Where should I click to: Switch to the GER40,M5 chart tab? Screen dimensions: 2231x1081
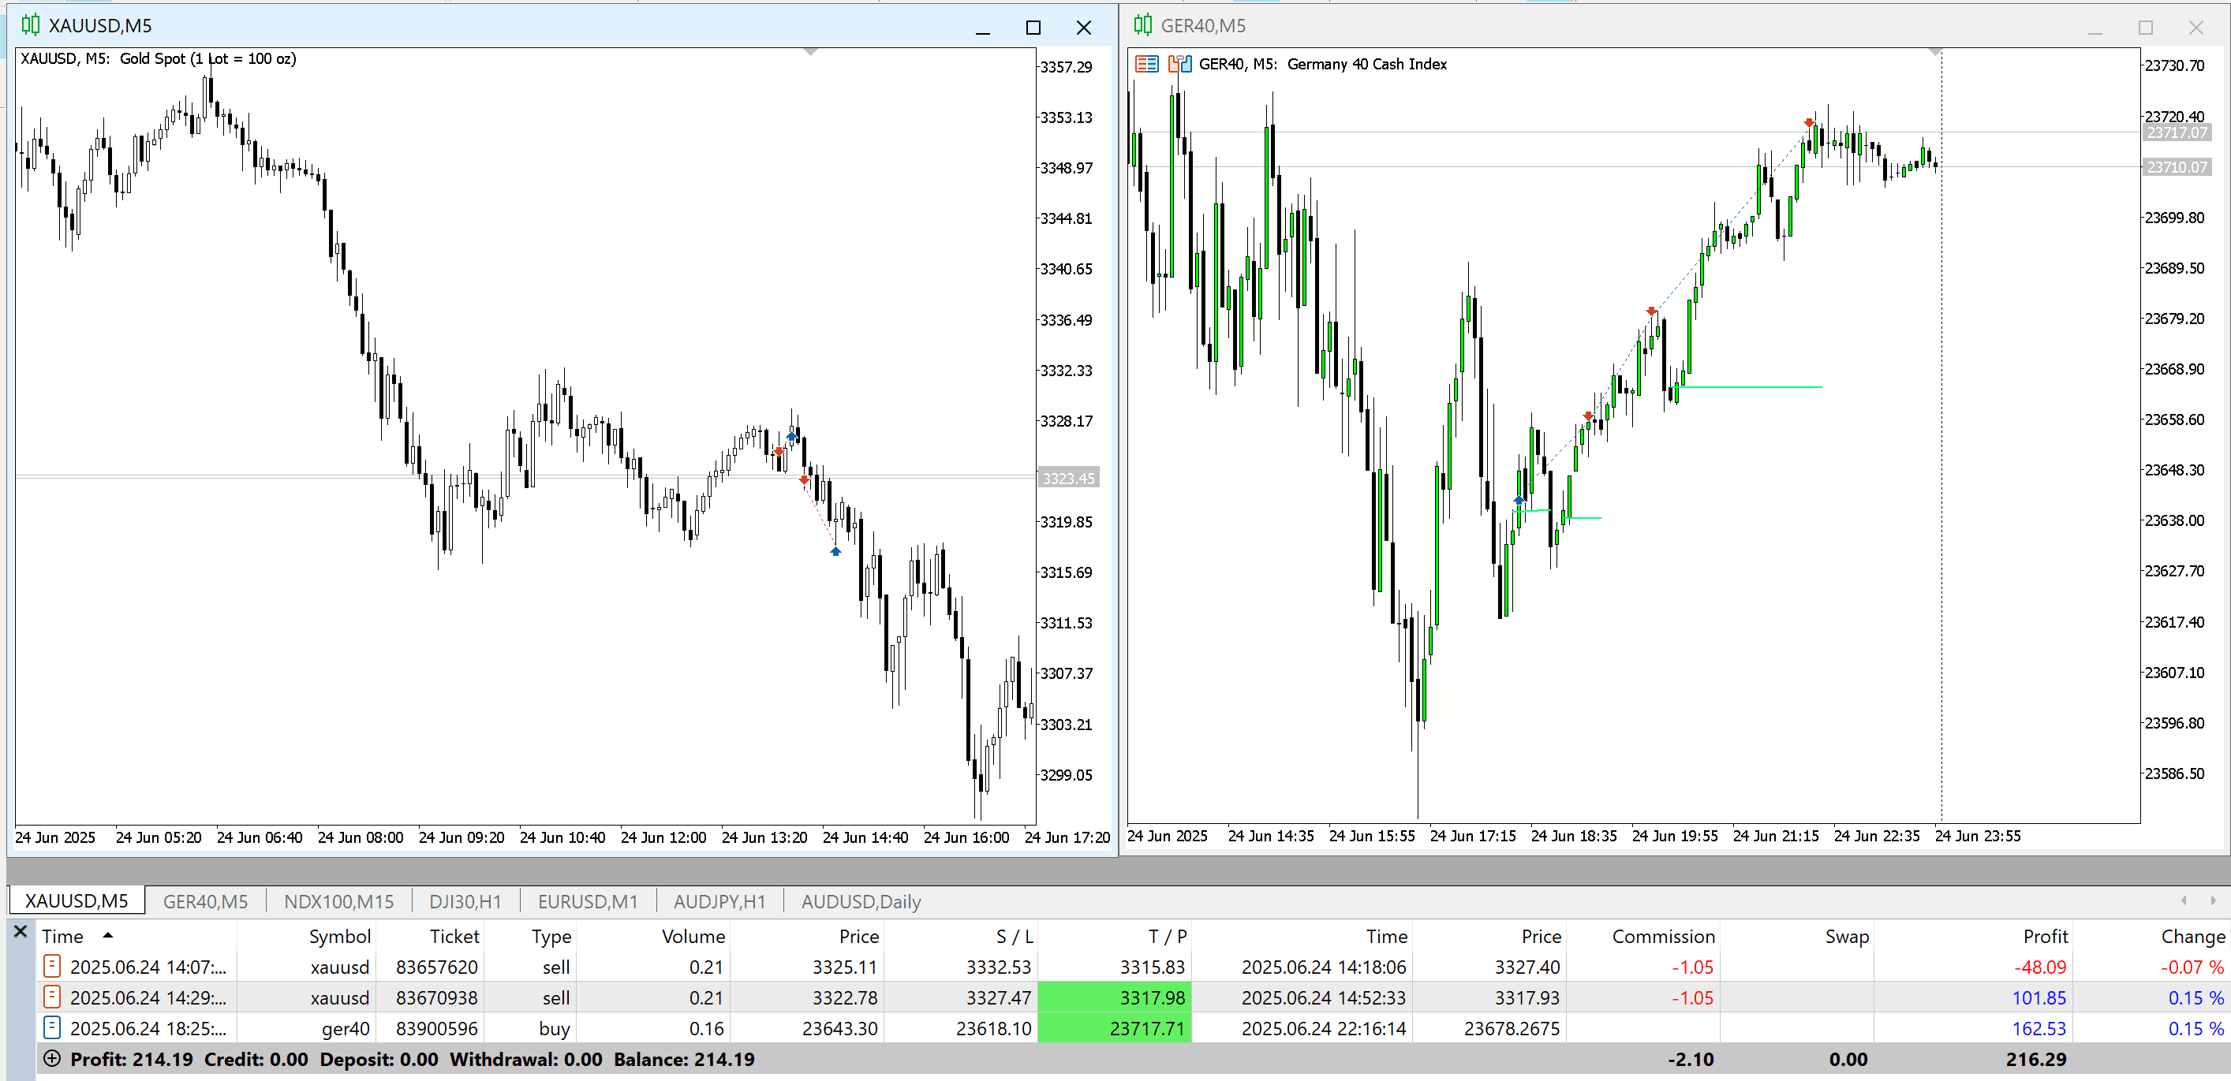tap(205, 901)
